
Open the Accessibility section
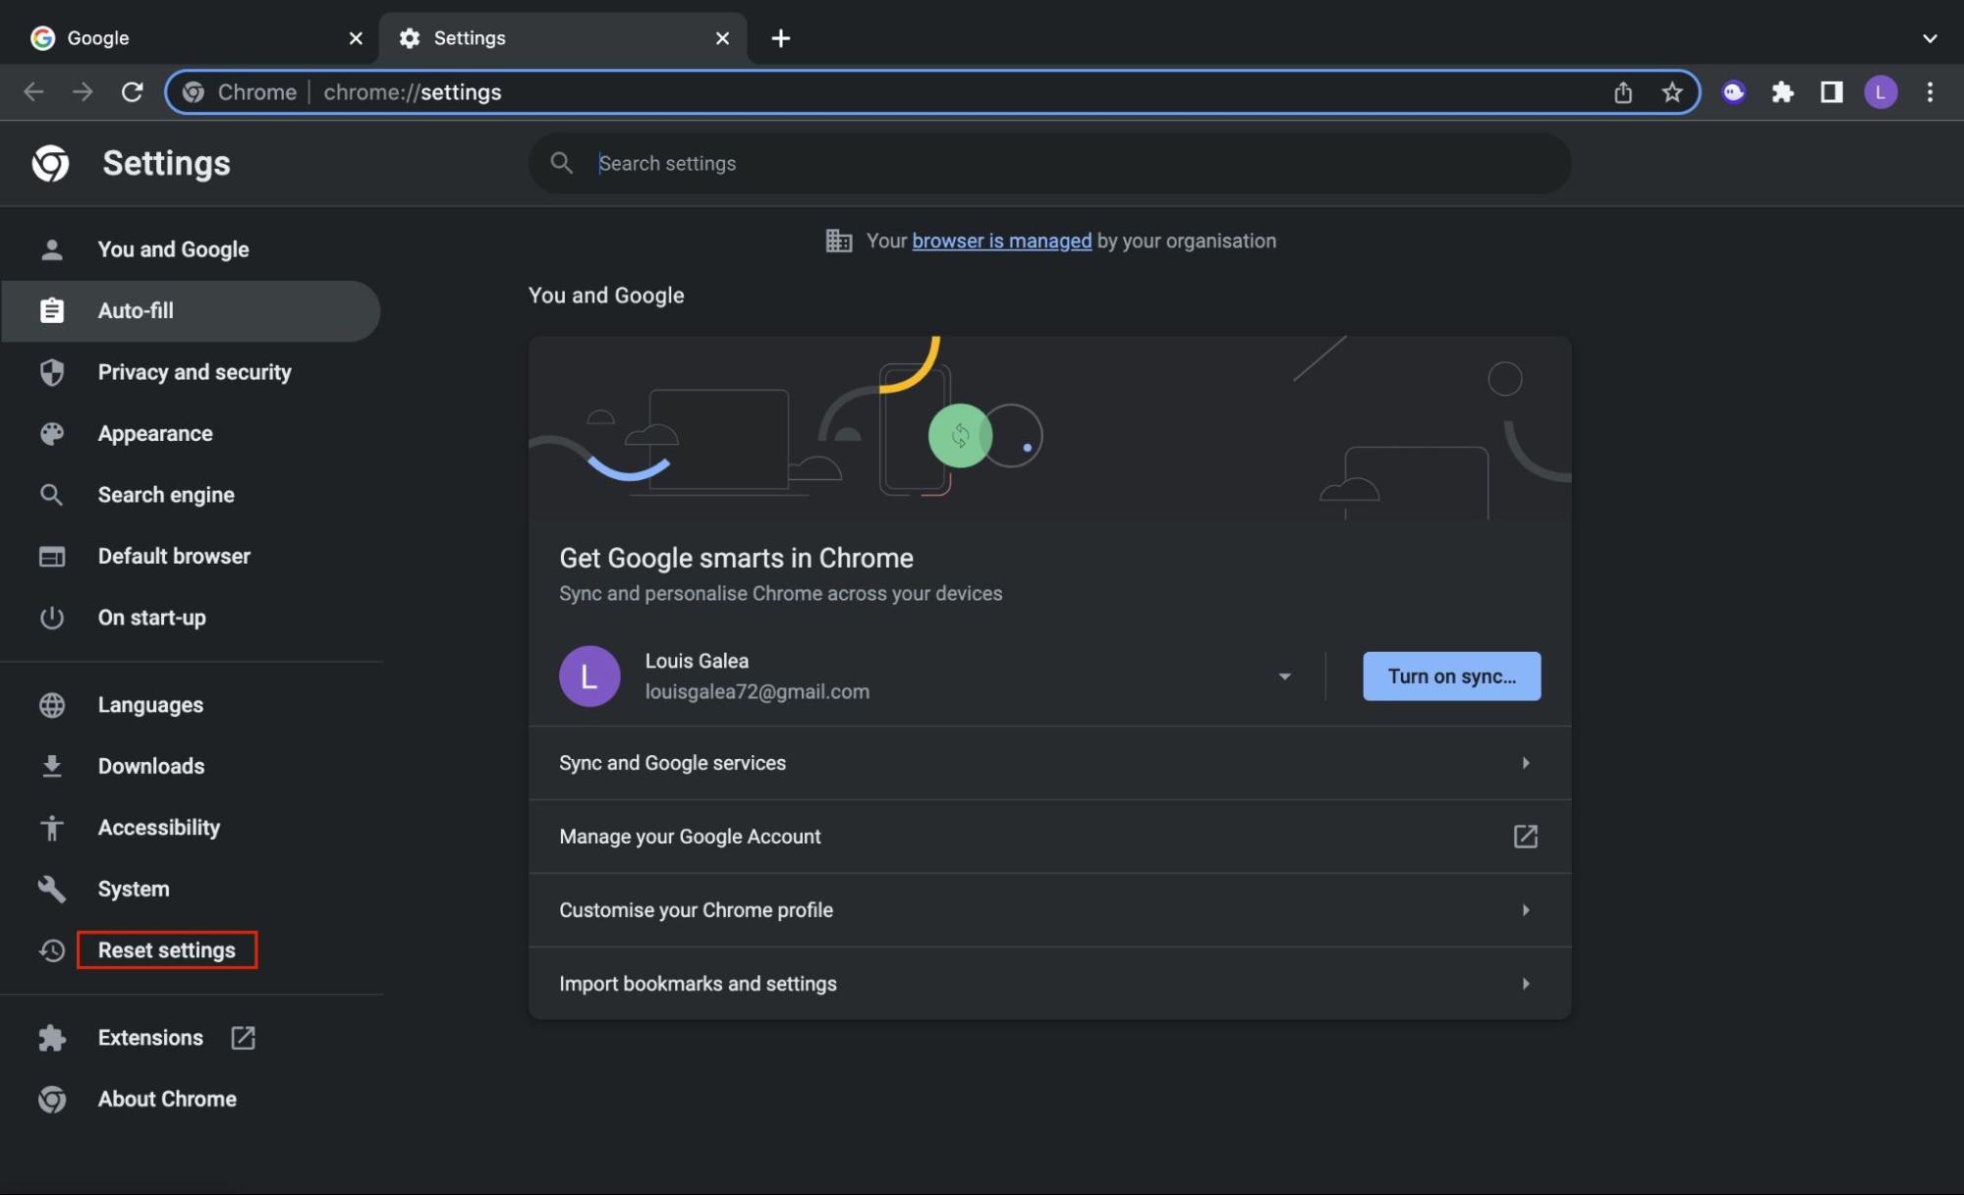coord(191,828)
